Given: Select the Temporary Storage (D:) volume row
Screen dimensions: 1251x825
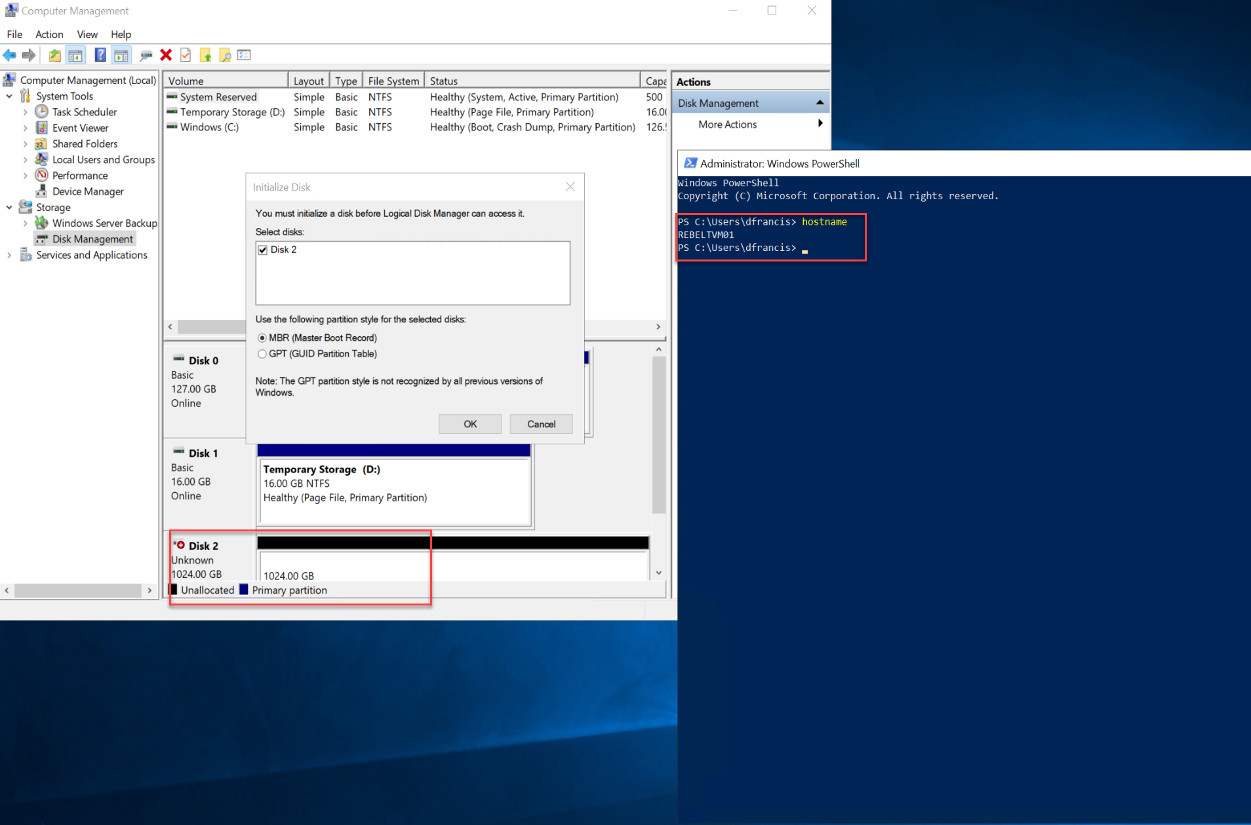Looking at the screenshot, I should (415, 112).
